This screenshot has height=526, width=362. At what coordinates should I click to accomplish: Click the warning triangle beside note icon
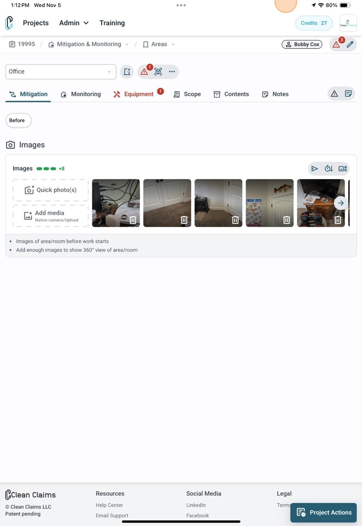(334, 93)
